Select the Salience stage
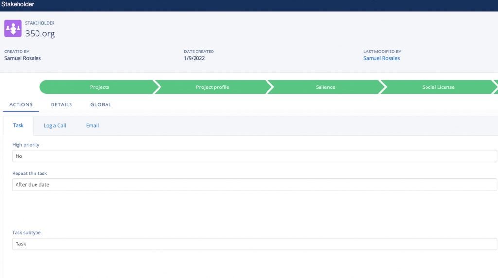 coord(325,87)
